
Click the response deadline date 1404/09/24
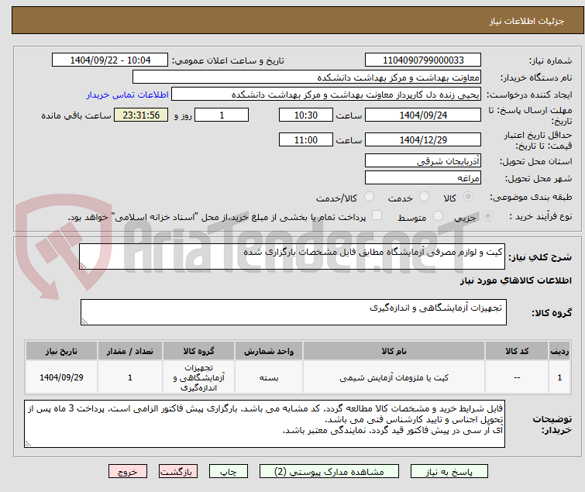click(x=423, y=115)
